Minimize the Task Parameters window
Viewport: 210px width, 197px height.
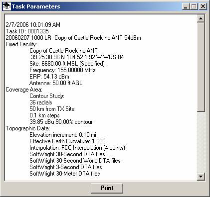[x=186, y=6]
